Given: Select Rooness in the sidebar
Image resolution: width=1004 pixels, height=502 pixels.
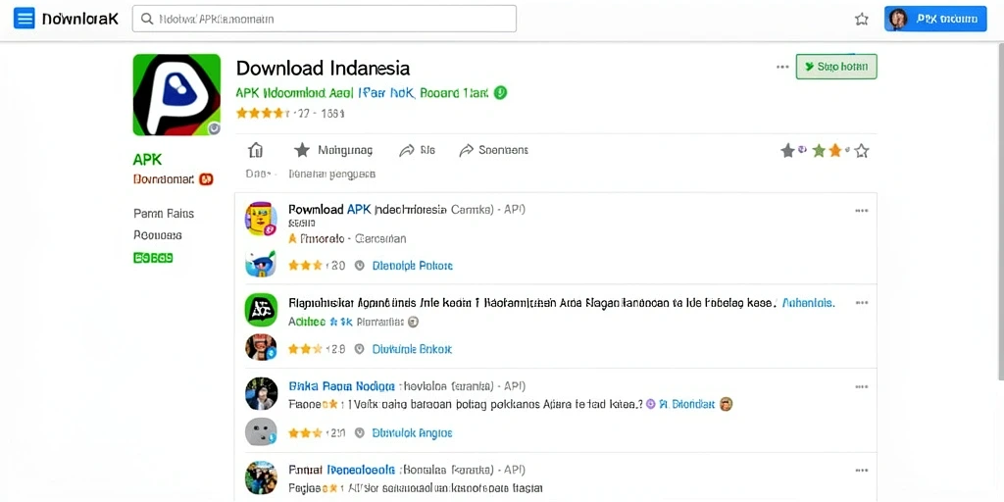Looking at the screenshot, I should (158, 235).
